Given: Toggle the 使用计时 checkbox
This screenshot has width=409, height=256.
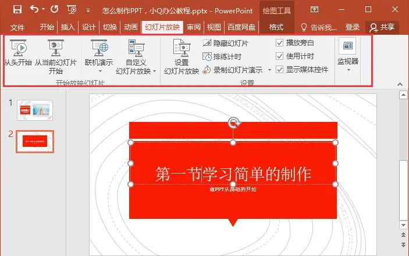Looking at the screenshot, I should 279,56.
